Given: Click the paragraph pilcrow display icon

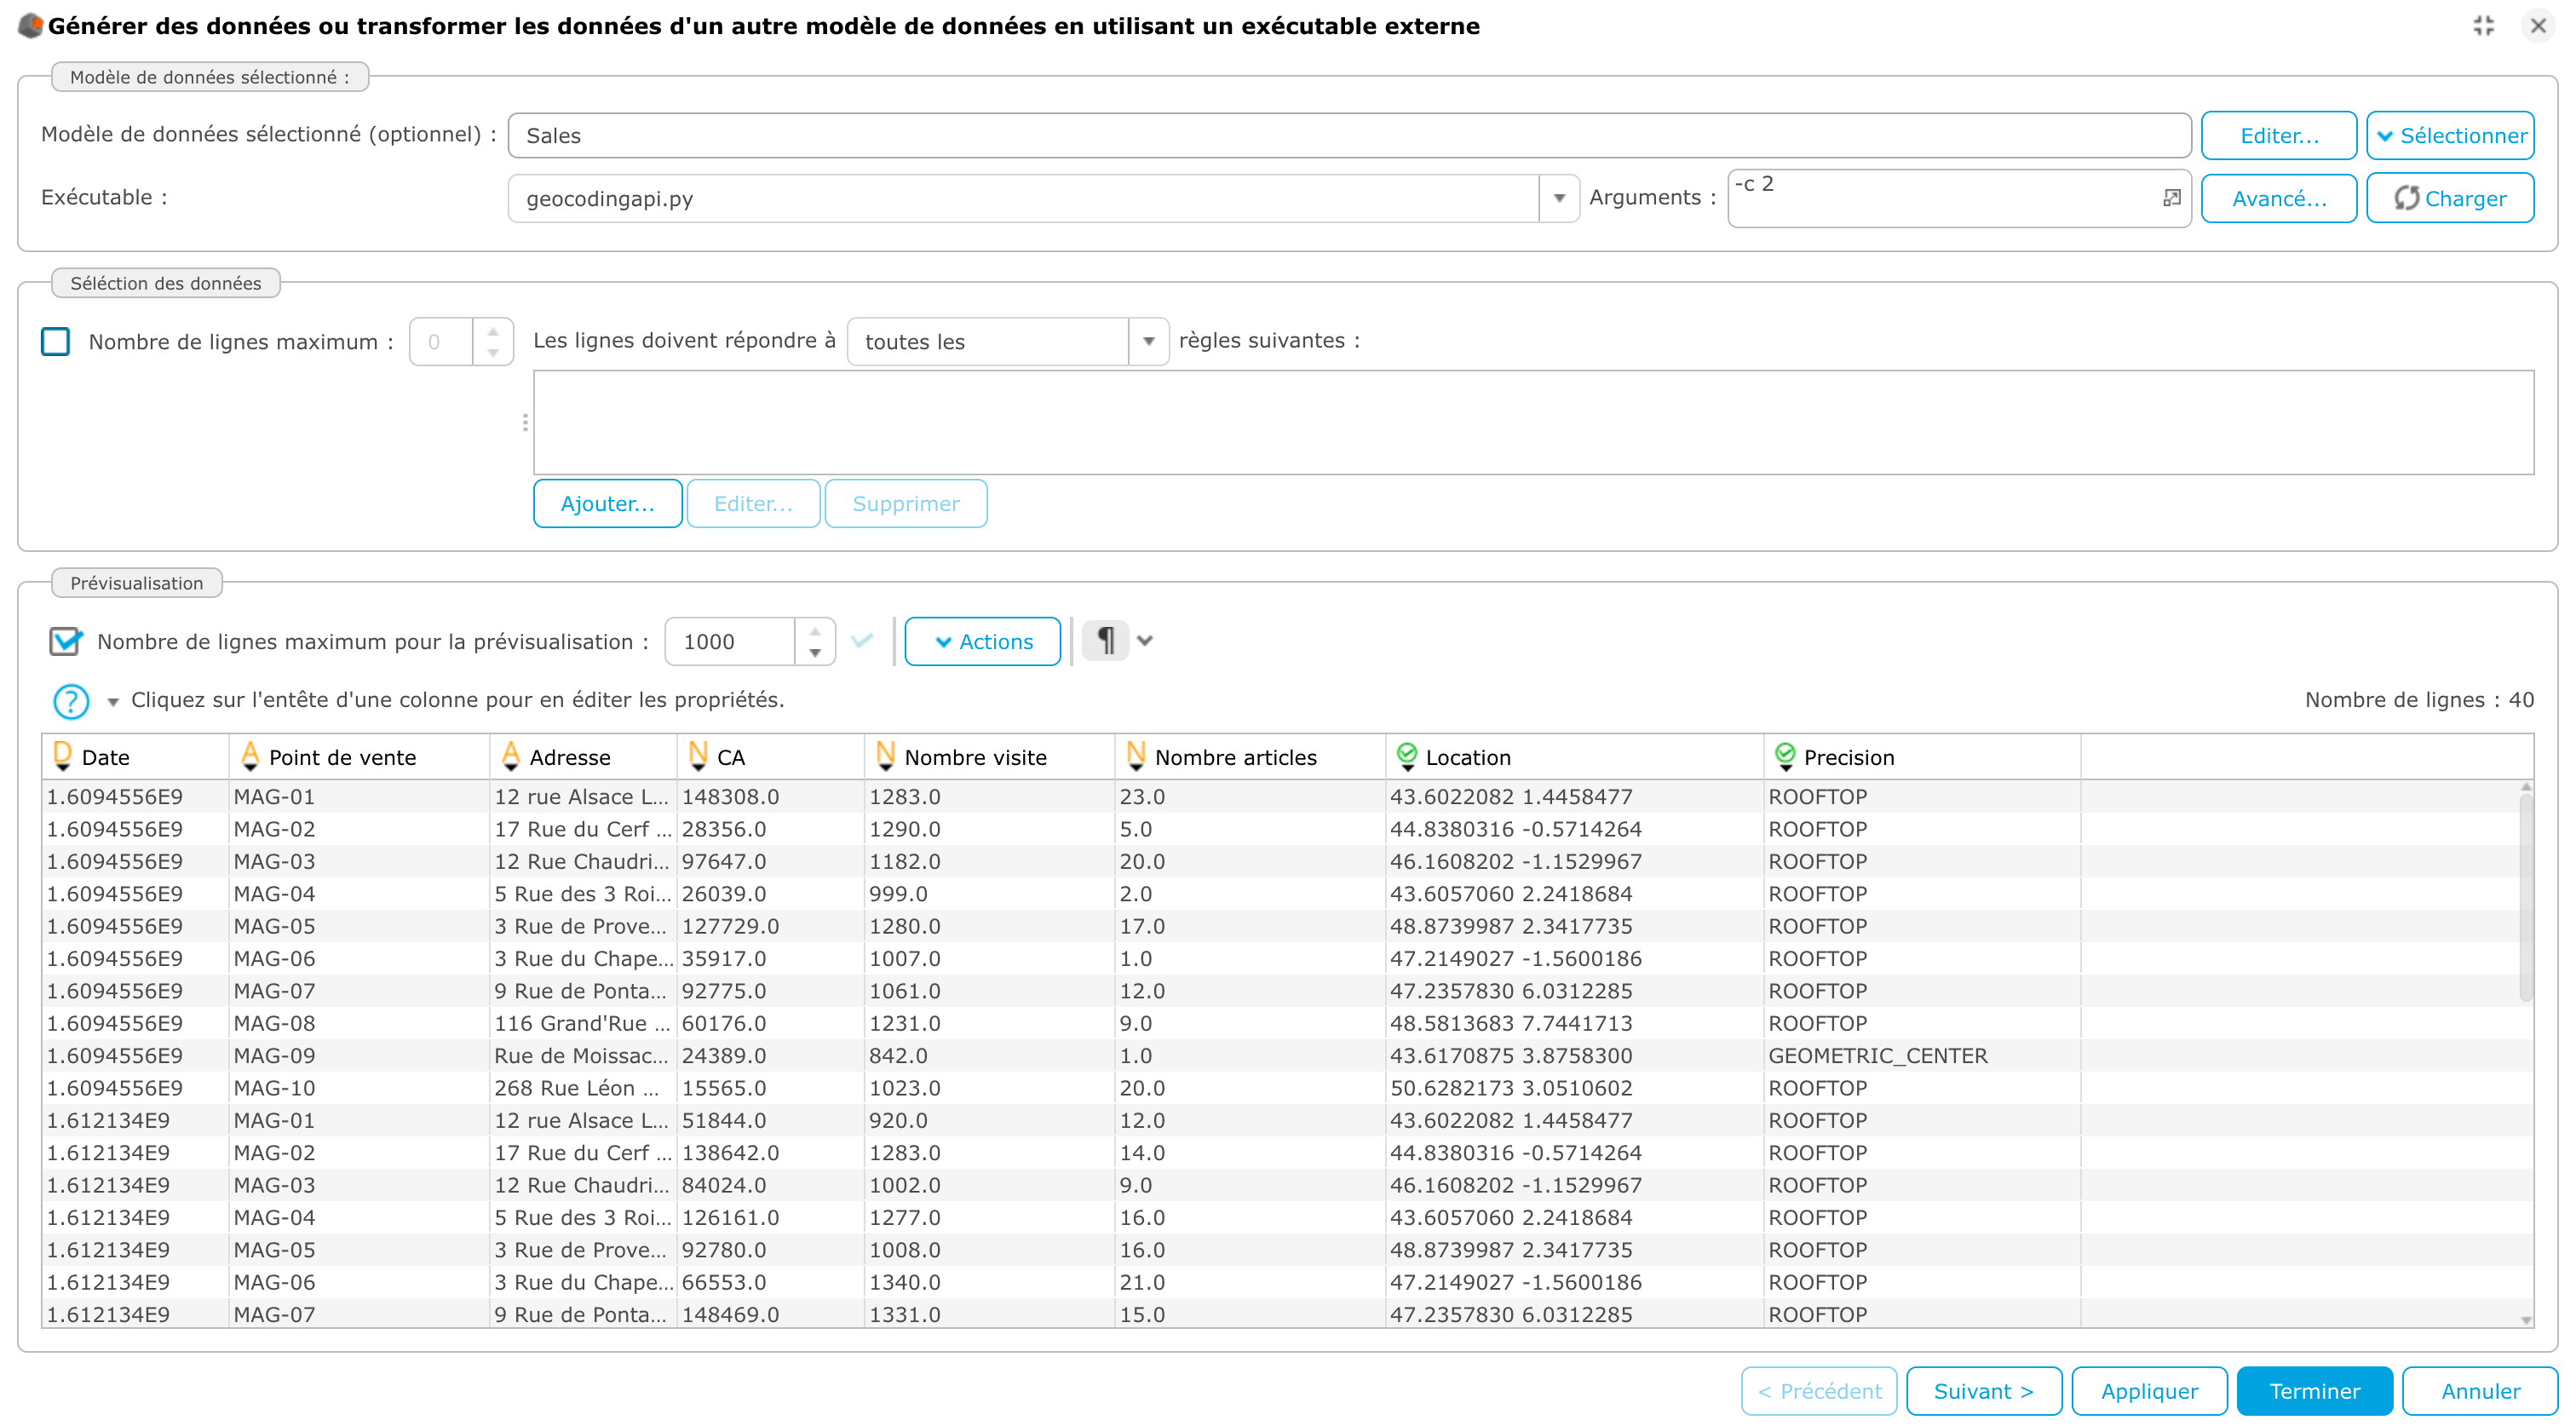Looking at the screenshot, I should [x=1105, y=640].
